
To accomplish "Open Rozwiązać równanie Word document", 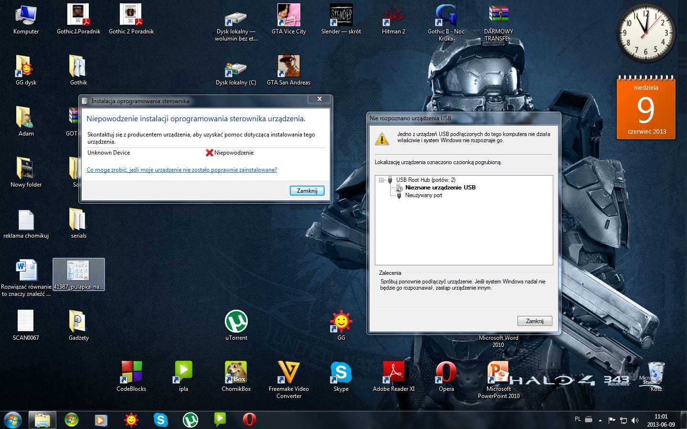I will click(26, 278).
